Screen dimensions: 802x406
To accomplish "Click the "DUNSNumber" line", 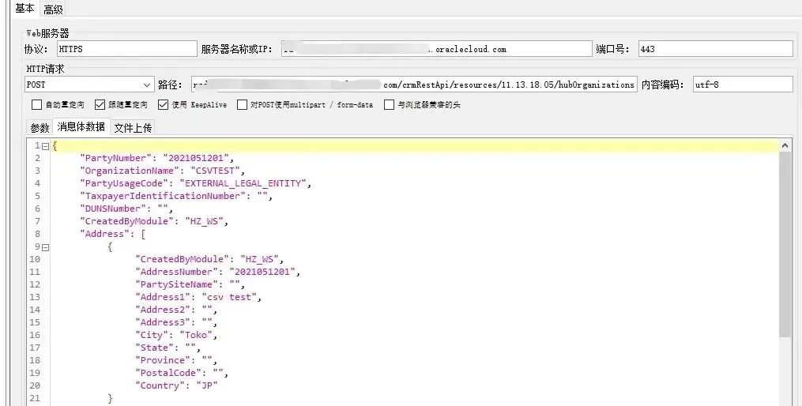I will (126, 209).
